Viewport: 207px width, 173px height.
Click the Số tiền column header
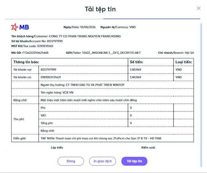[x=151, y=62]
